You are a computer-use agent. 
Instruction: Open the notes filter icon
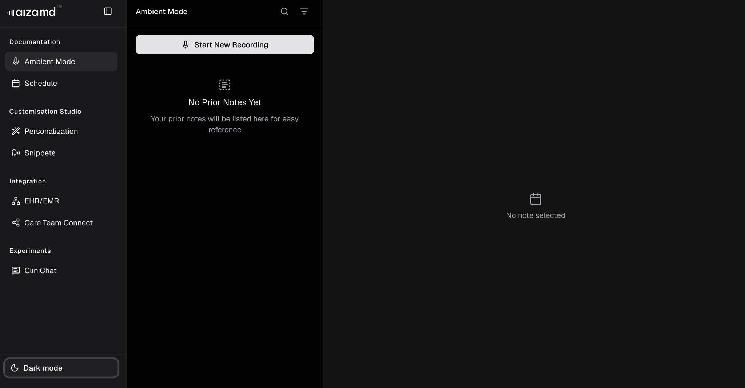point(304,12)
